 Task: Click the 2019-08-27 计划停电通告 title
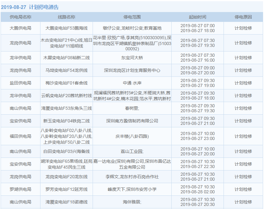[30, 7]
